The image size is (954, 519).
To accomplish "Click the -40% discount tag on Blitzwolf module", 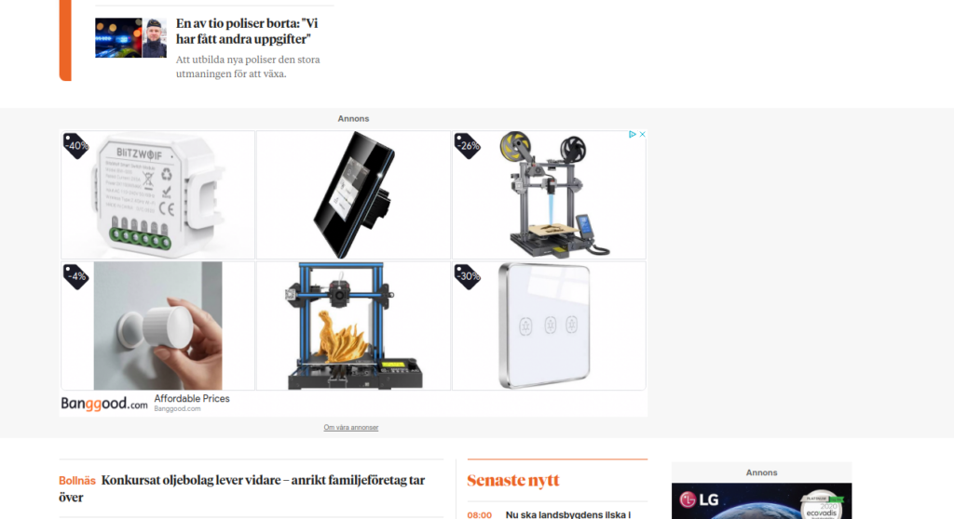I will click(76, 146).
